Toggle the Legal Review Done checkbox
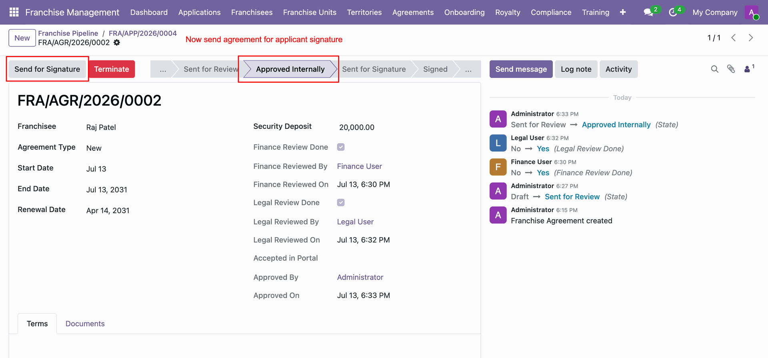768x358 pixels. pos(341,203)
